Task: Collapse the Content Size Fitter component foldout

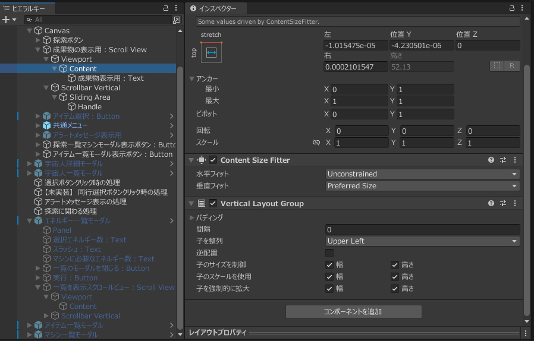Action: (191, 160)
